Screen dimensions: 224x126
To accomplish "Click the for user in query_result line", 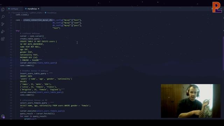I will (x=34, y=116).
